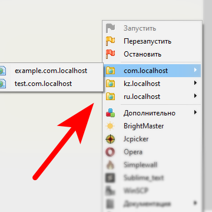Expand the ru.localhost submenu arrow
This screenshot has width=212, height=212.
195,96
